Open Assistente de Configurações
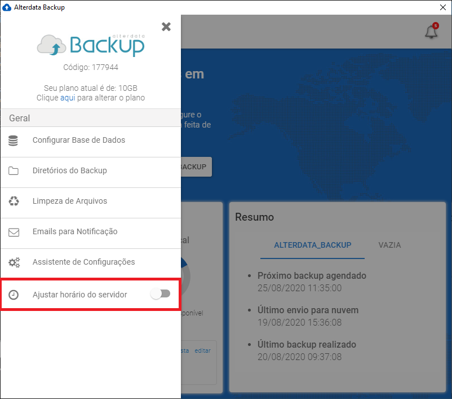The height and width of the screenshot is (399, 452). [x=91, y=263]
